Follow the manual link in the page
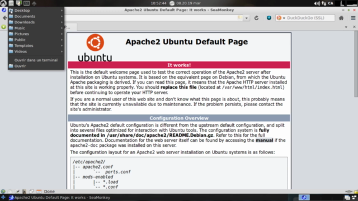This screenshot has height=201, width=358. click(264, 140)
